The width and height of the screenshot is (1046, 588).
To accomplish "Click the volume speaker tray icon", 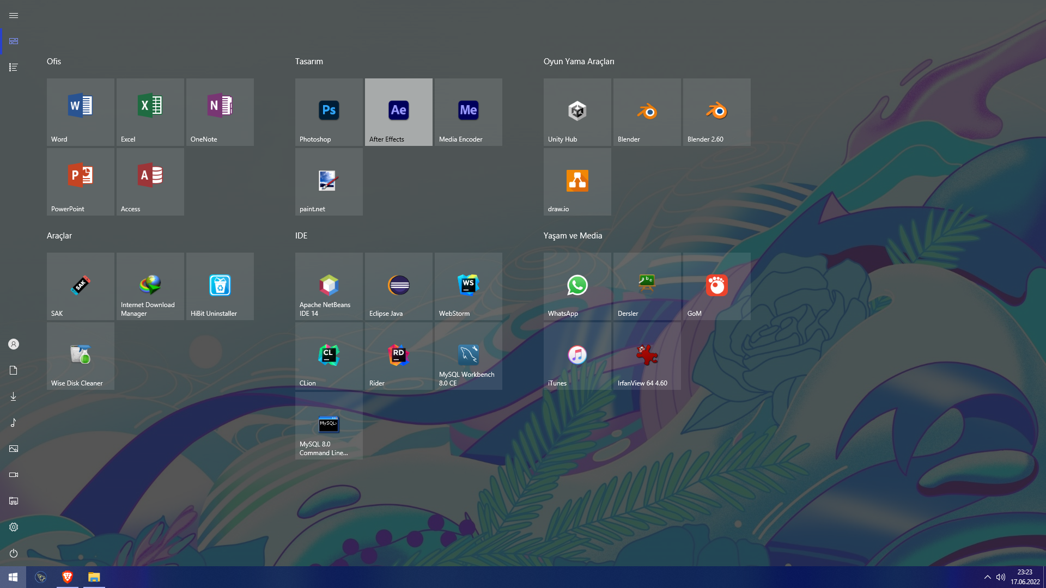I will tap(1001, 577).
